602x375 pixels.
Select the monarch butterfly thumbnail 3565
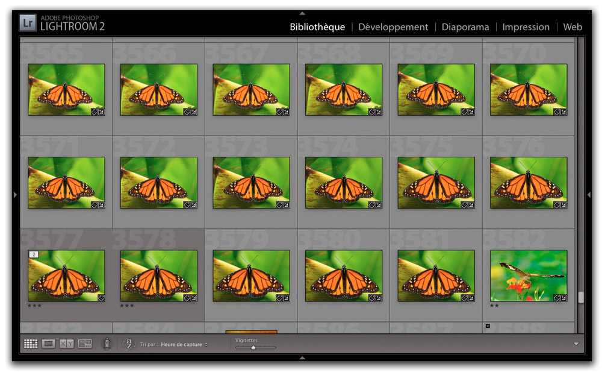66,90
